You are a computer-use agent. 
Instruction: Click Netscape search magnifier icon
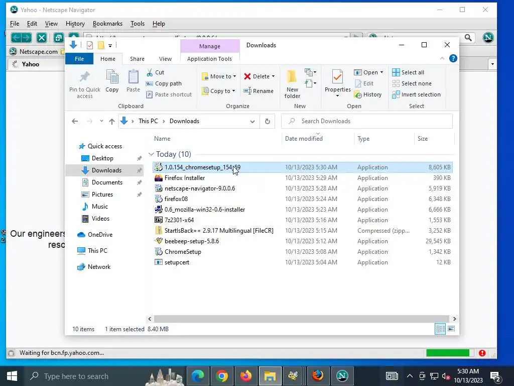click(x=468, y=38)
